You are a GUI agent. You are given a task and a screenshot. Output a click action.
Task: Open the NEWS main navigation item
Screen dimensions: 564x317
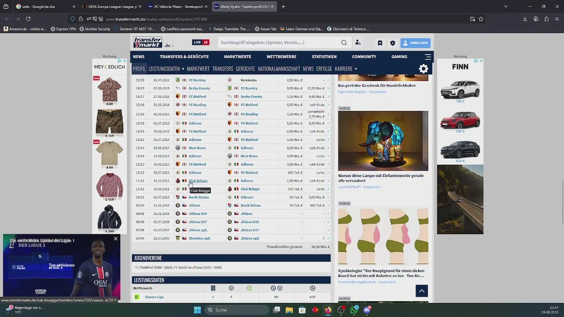[x=139, y=56]
